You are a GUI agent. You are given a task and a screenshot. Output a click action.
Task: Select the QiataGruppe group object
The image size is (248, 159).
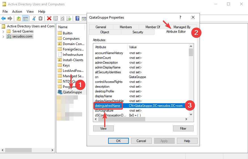click(72, 92)
